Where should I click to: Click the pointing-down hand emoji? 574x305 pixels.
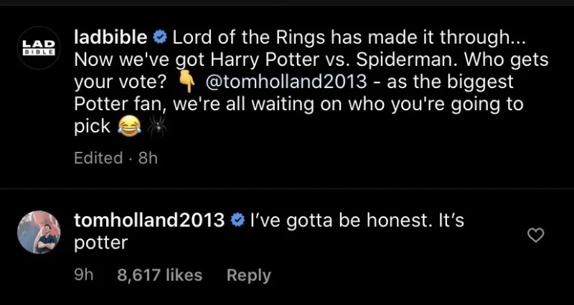tap(186, 83)
